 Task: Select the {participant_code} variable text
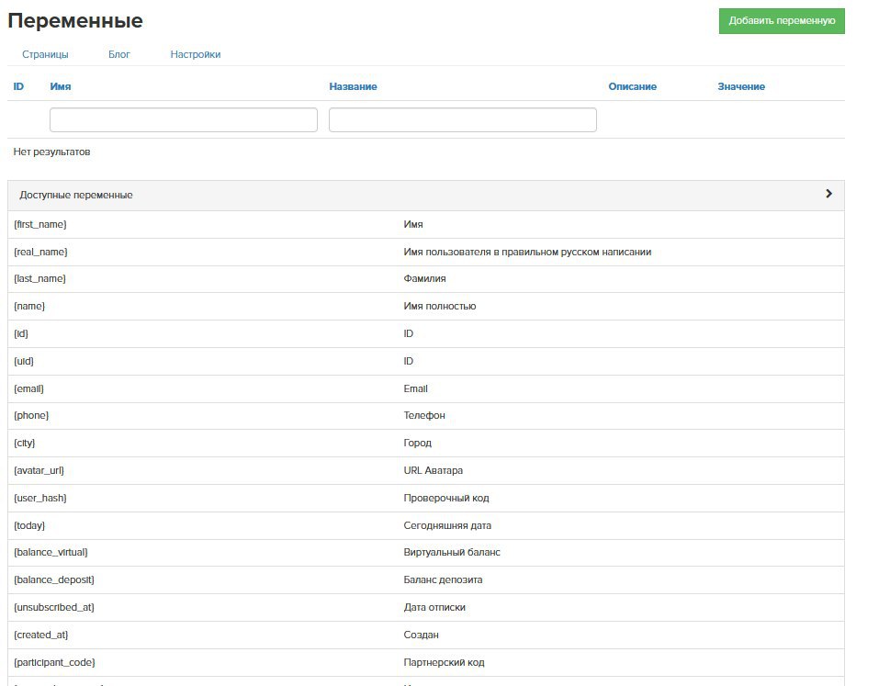54,662
